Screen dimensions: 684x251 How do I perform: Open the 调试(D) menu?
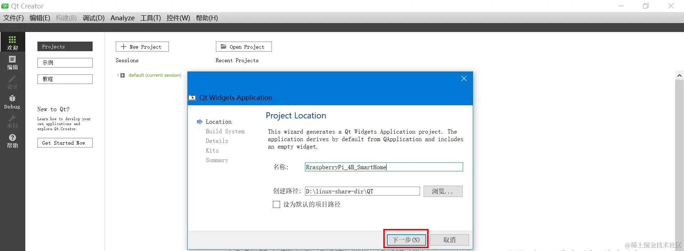(94, 18)
